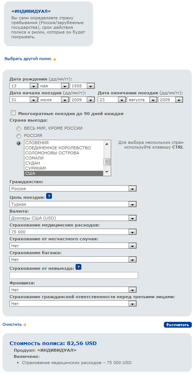Screen dimensions: 194x375
Task: Open medical expenses dropdown showing 75 000
Action: [73, 232]
